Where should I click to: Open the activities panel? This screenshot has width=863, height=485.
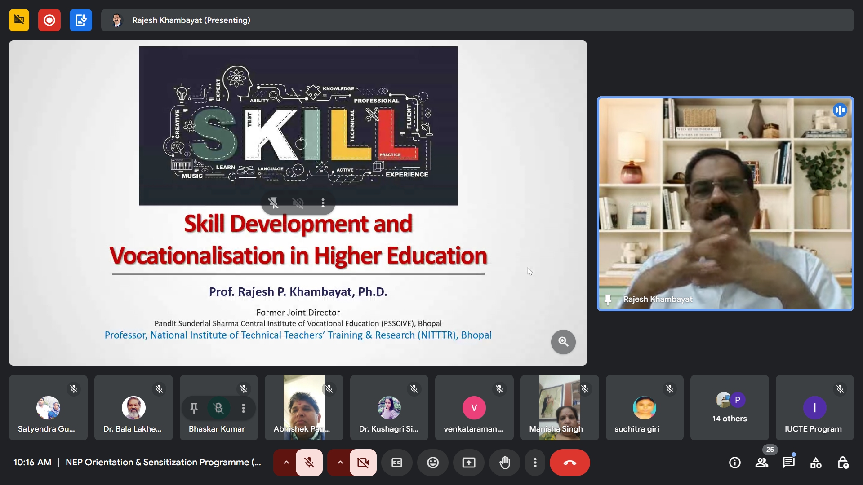coord(815,463)
